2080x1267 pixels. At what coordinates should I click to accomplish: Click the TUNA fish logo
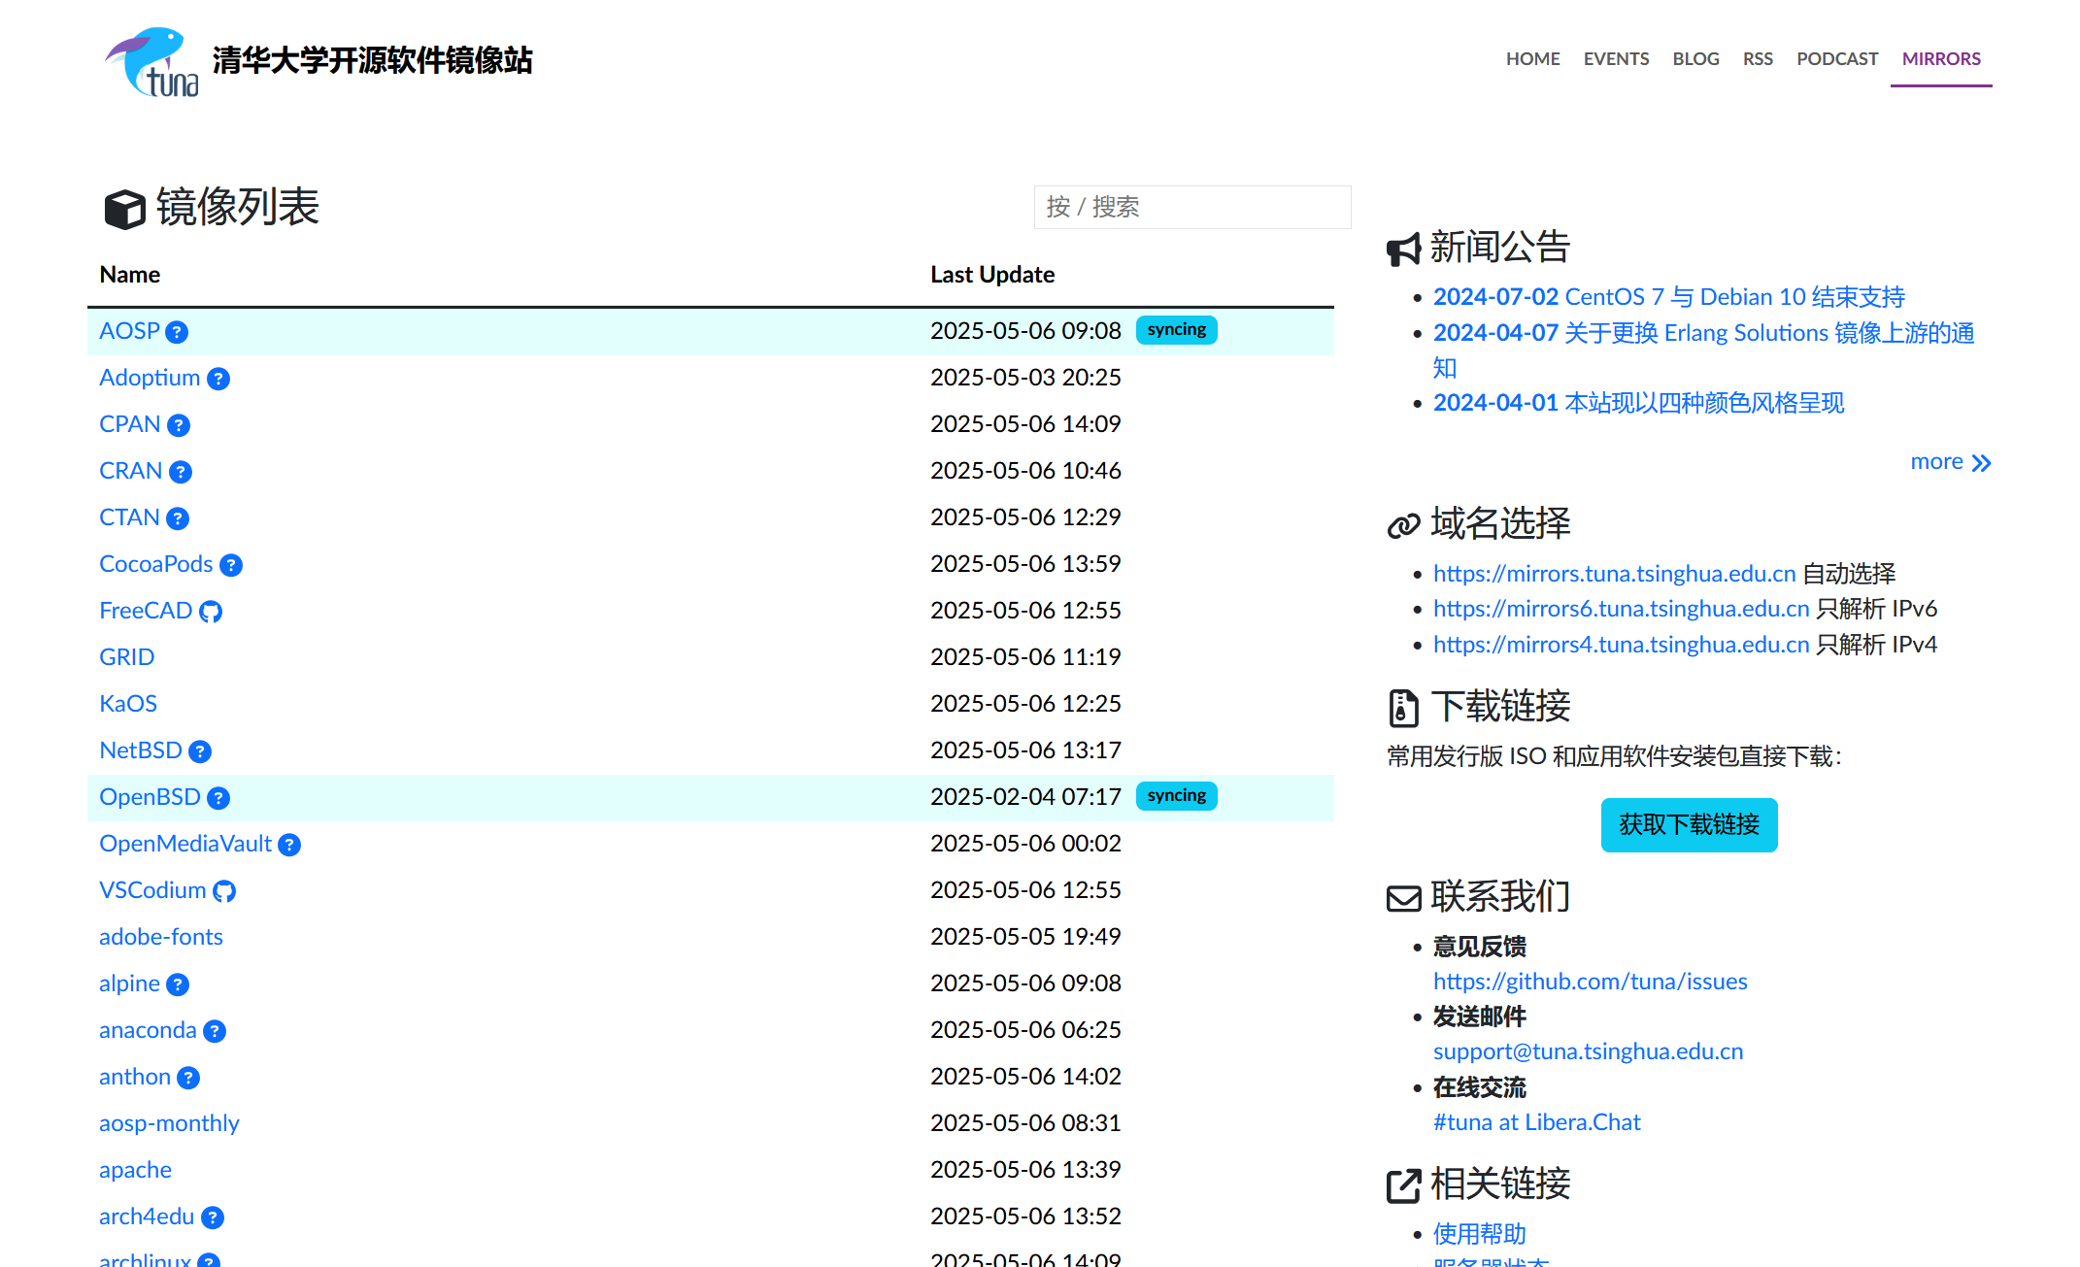tap(152, 62)
